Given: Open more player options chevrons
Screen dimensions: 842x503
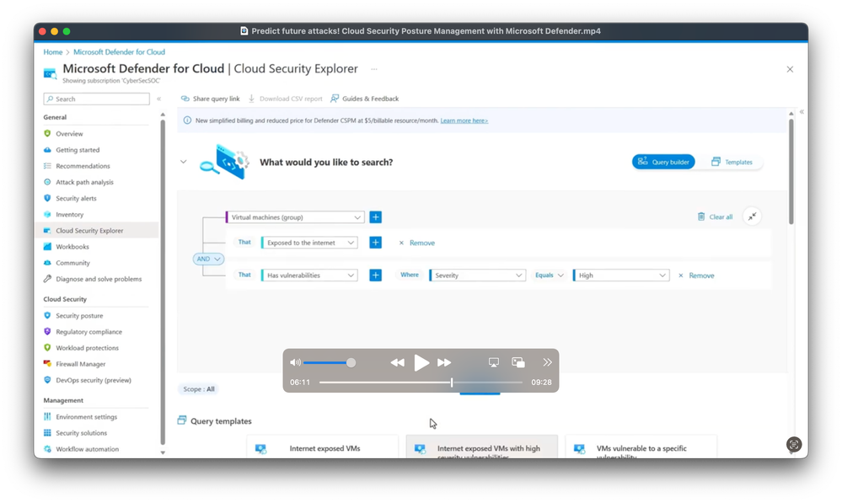Looking at the screenshot, I should [x=547, y=362].
